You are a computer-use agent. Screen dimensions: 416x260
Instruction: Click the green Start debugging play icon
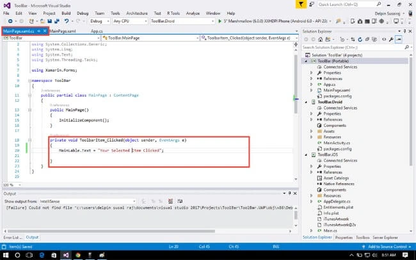220,21
